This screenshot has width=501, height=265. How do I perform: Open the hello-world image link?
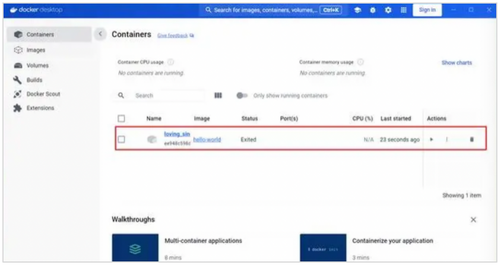coord(207,140)
